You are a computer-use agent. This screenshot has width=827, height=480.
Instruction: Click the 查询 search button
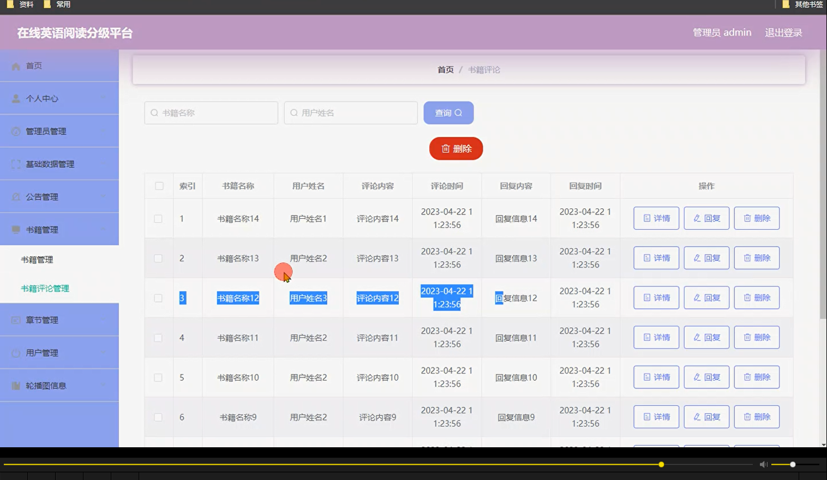[x=448, y=113]
